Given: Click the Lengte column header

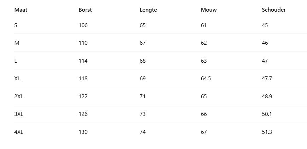Looking at the screenshot, I should (148, 10).
